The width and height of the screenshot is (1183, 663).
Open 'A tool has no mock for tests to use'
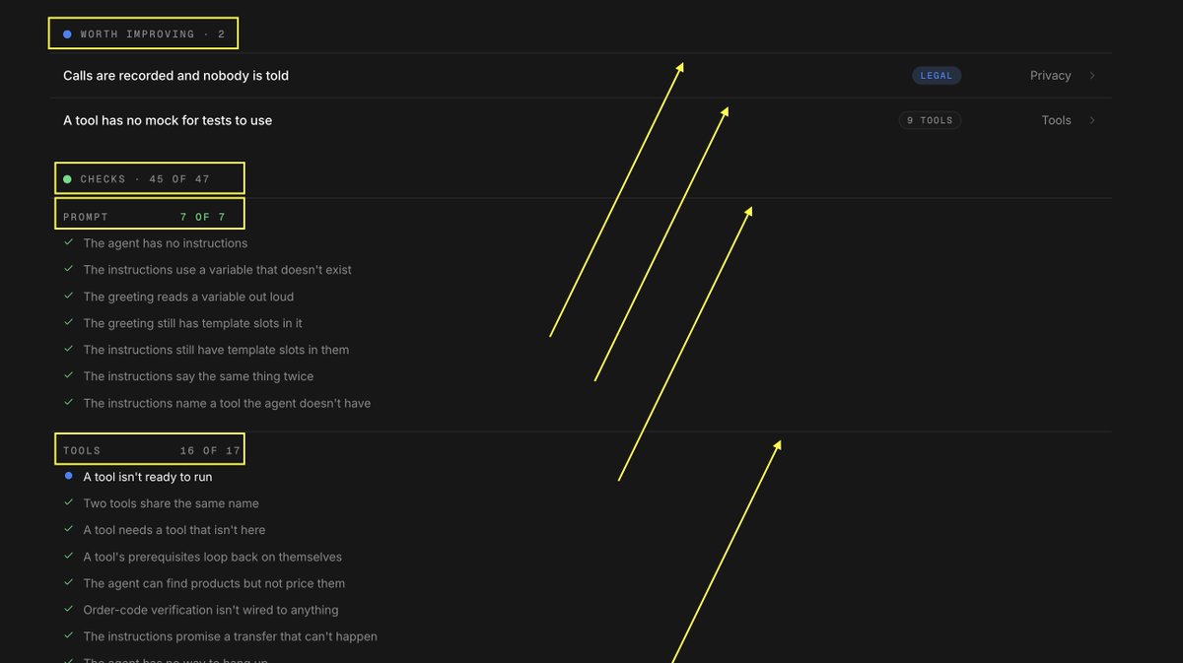tap(581, 120)
